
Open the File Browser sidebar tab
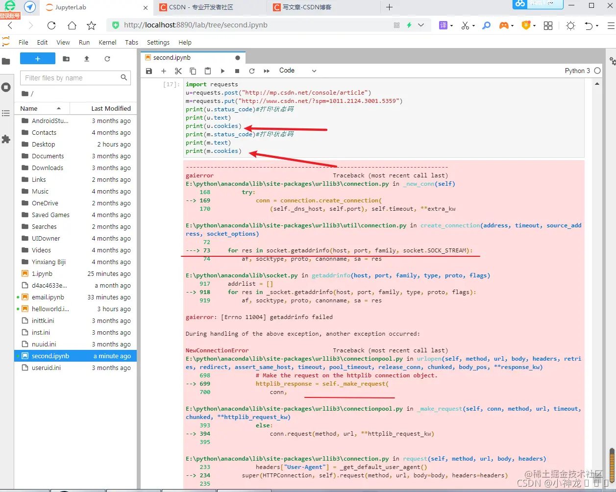(6, 61)
